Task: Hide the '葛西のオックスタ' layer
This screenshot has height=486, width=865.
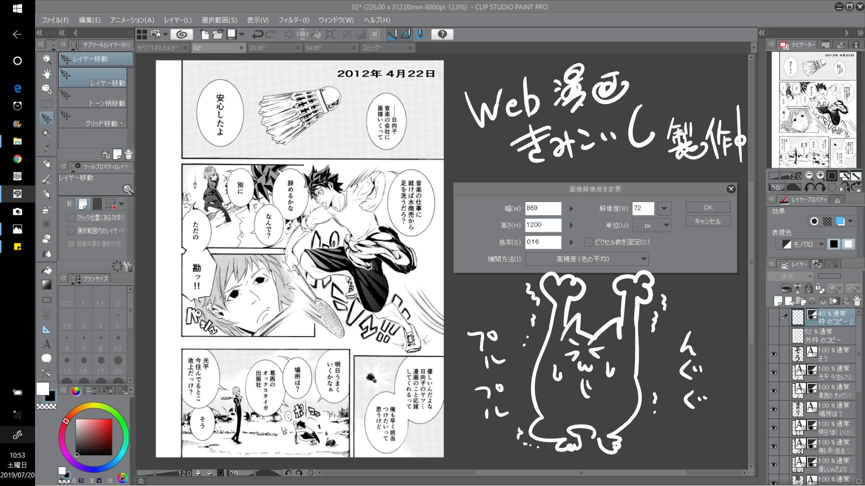Action: click(x=774, y=391)
